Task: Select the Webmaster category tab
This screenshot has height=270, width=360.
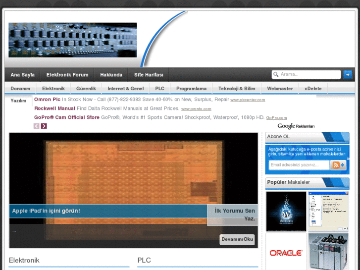Action: [x=280, y=89]
